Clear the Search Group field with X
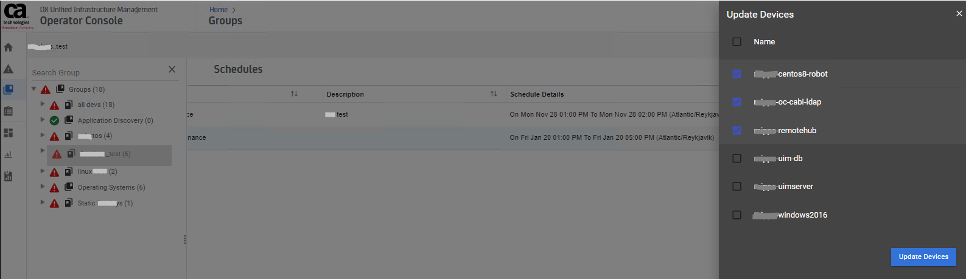 pyautogui.click(x=172, y=69)
